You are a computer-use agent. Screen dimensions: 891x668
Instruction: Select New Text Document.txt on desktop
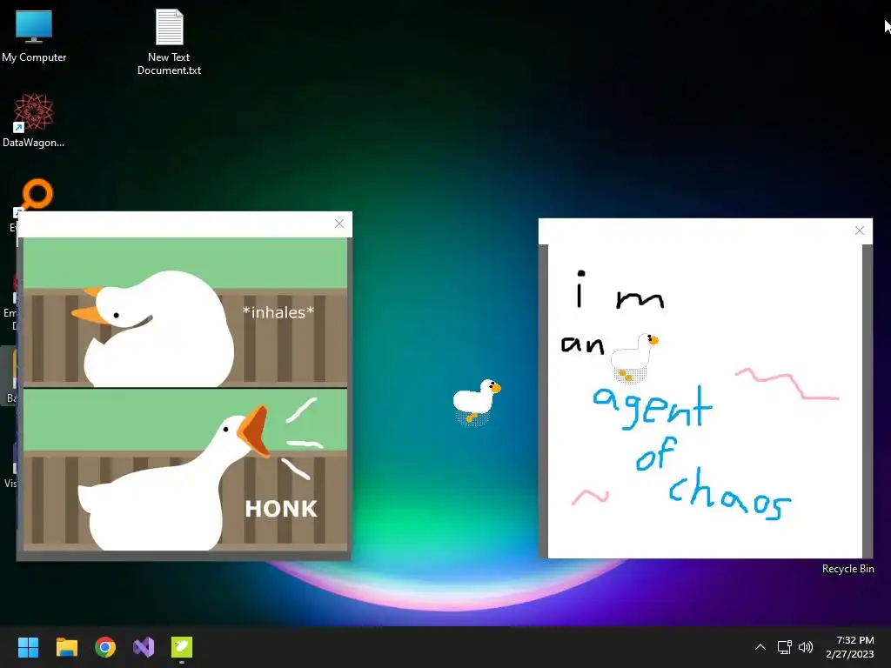[170, 42]
